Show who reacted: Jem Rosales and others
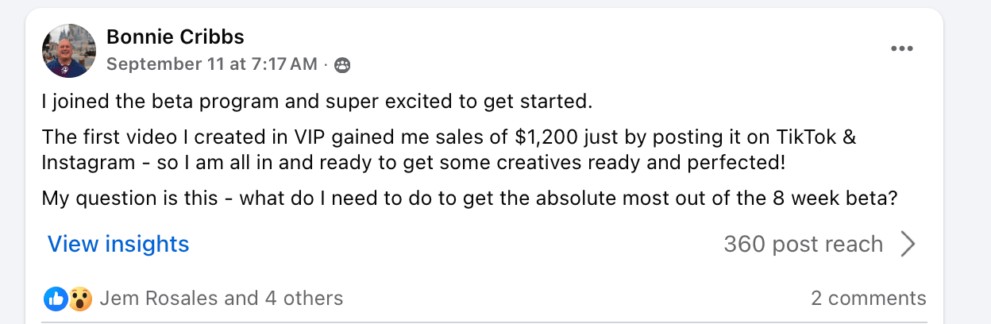This screenshot has height=324, width=991. click(222, 299)
